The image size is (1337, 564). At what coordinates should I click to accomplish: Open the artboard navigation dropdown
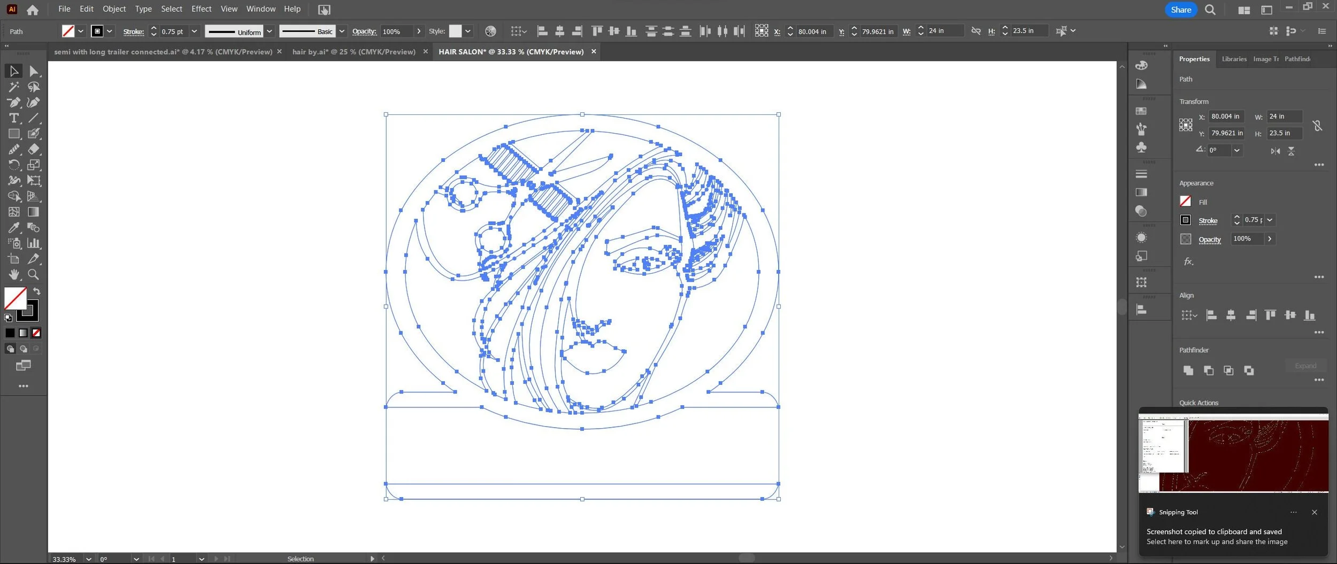202,559
